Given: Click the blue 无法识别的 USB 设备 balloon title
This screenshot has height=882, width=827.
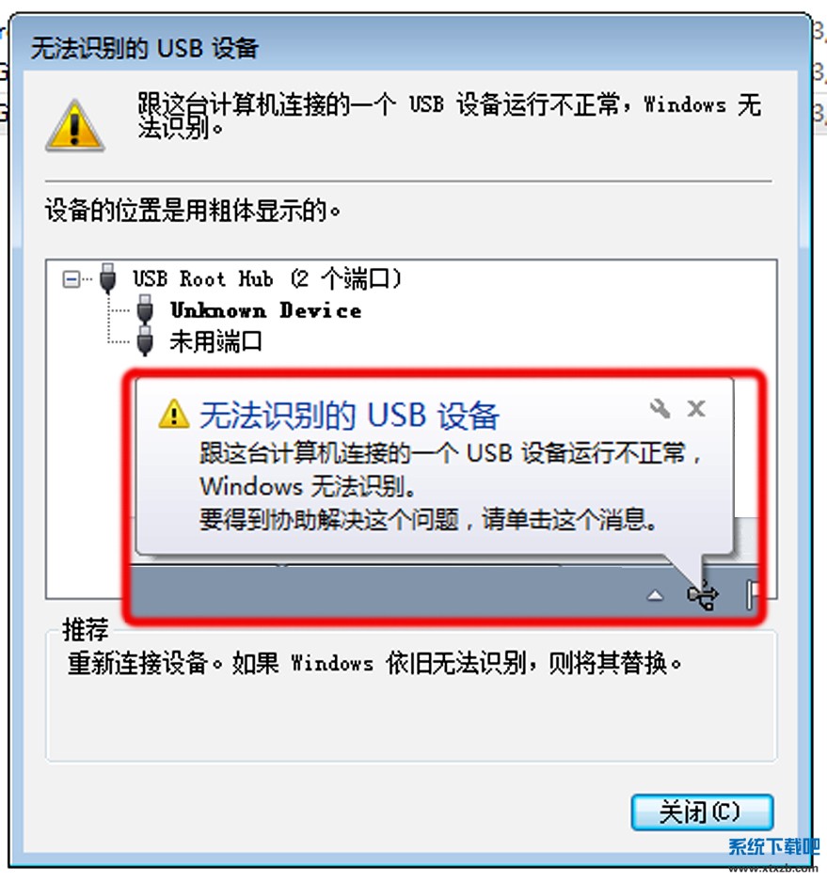Looking at the screenshot, I should (x=350, y=416).
